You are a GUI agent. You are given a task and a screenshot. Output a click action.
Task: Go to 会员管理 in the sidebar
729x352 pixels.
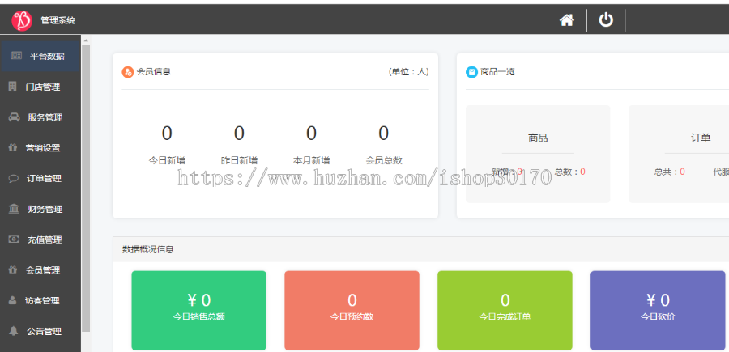pyautogui.click(x=40, y=270)
